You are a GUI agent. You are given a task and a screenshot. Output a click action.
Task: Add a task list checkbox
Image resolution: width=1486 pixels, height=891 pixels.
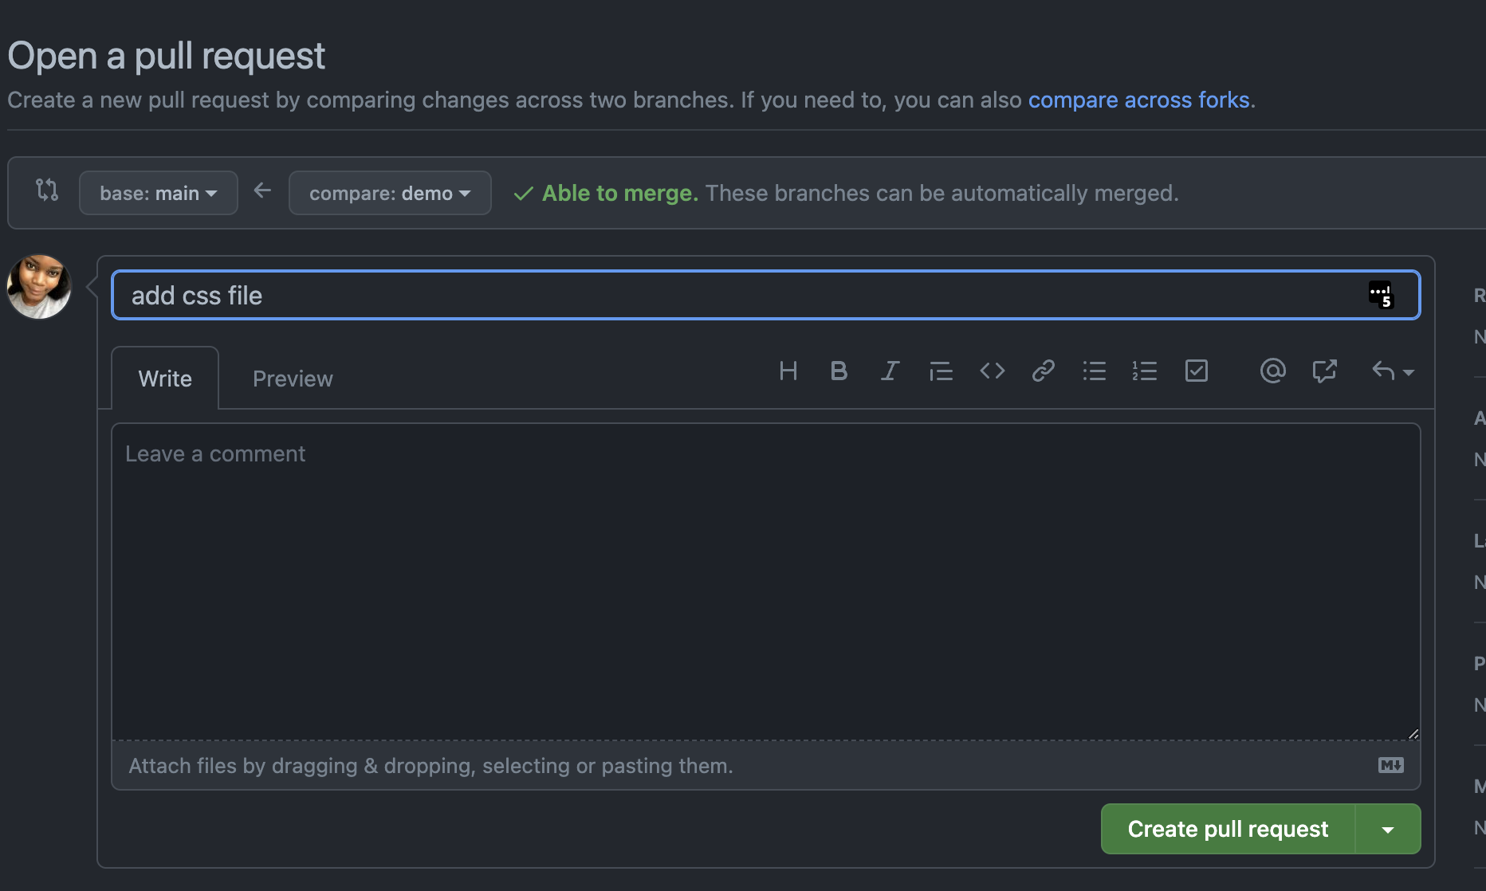(x=1196, y=371)
